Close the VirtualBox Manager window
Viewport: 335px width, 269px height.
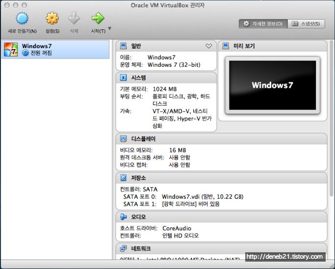pyautogui.click(x=7, y=5)
